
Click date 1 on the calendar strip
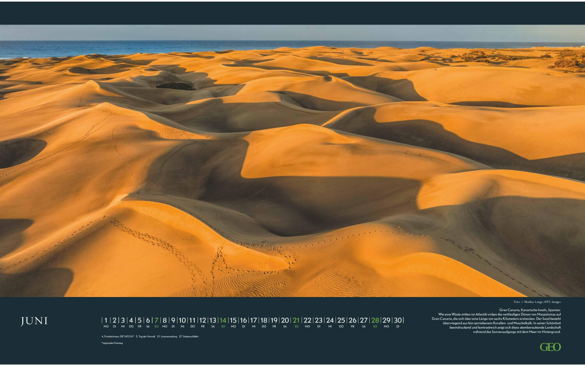[106, 320]
